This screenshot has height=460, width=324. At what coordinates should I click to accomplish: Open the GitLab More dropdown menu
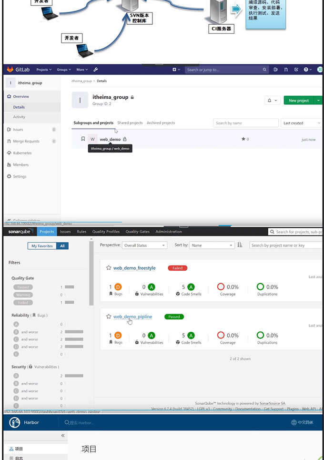pyautogui.click(x=82, y=70)
